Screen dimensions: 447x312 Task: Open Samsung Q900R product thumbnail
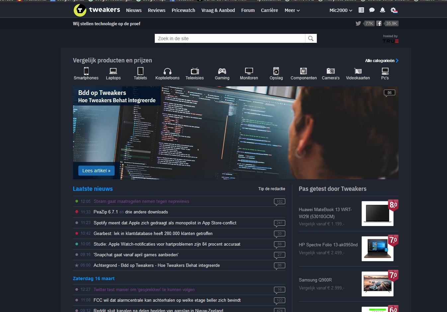pyautogui.click(x=378, y=284)
